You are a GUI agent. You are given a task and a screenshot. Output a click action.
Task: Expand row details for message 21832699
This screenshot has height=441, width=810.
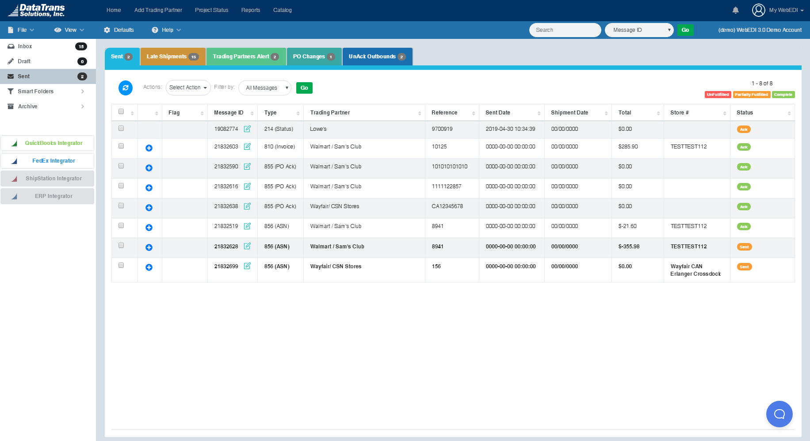pyautogui.click(x=149, y=267)
